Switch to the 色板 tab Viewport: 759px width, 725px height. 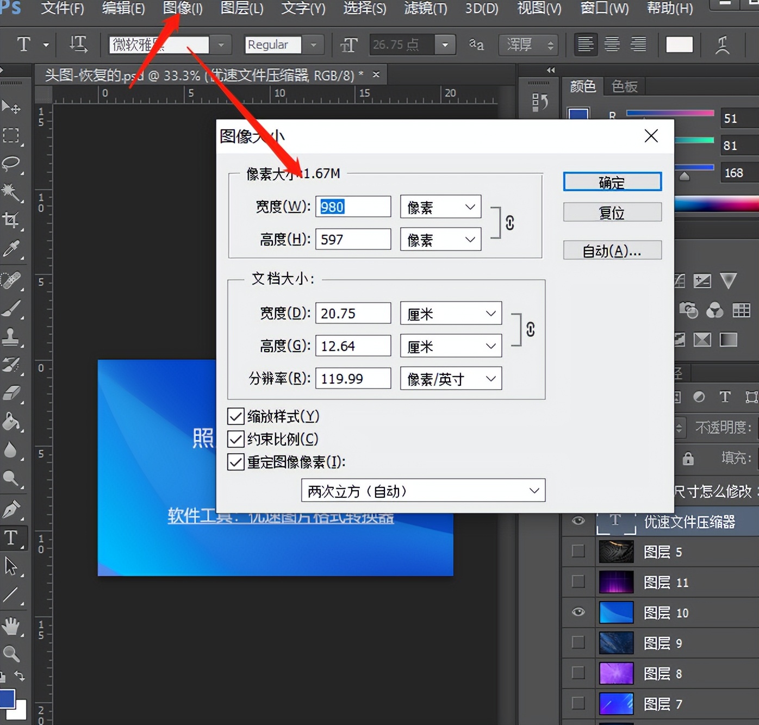[x=624, y=86]
